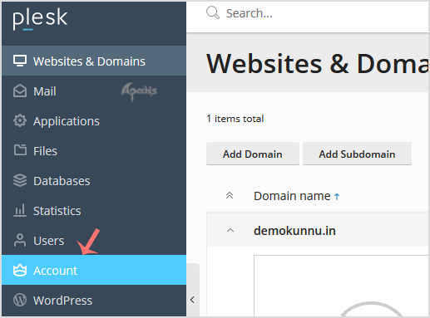This screenshot has width=430, height=318.
Task: Collapse the sidebar with the left chevron
Action: tap(192, 300)
